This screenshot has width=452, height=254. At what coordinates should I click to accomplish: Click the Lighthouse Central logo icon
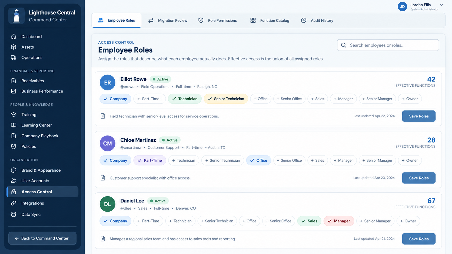[x=16, y=16]
